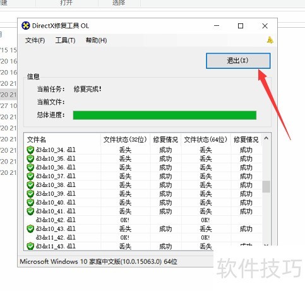Click the green shield icon for d3dx10_34.dll
Image resolution: width=305 pixels, height=291 pixels.
tap(30, 150)
